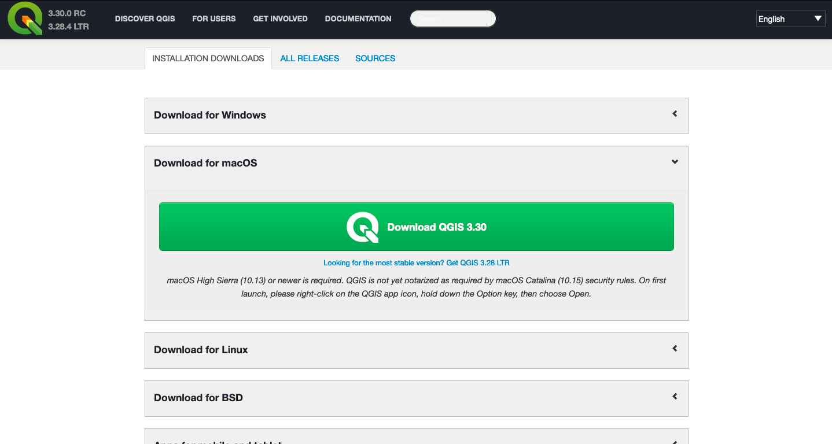
Task: Expand Download for BSD chevron
Action: pyautogui.click(x=675, y=397)
